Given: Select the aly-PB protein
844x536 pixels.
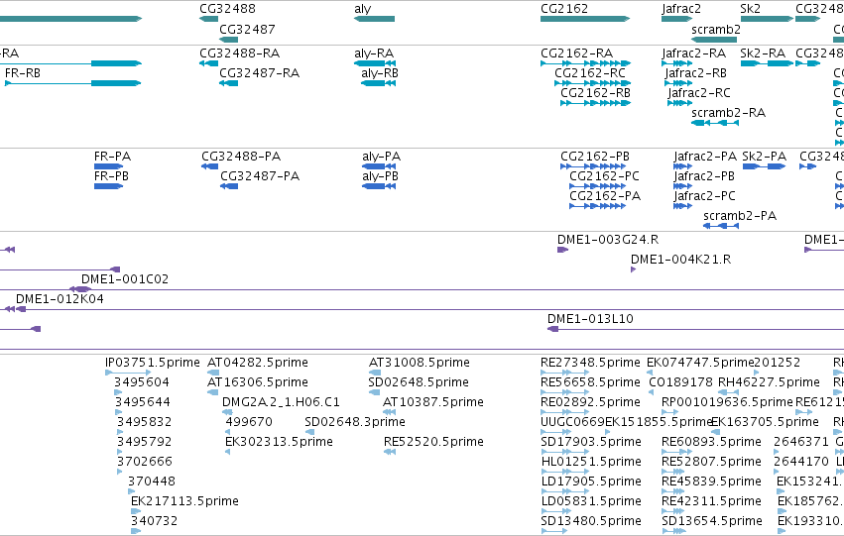Looking at the screenshot, I should (379, 186).
